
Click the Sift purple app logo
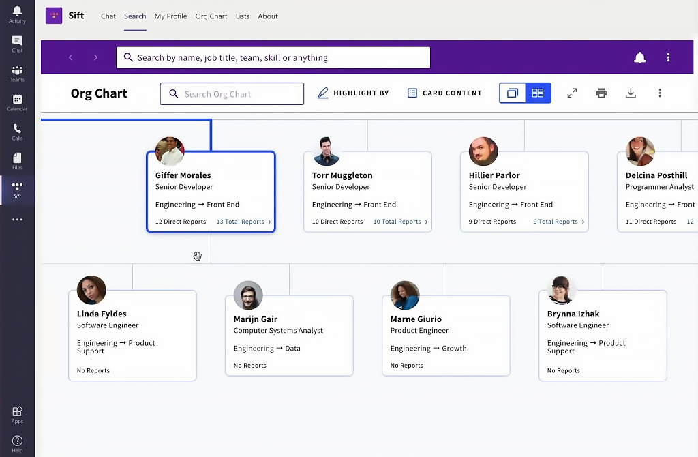tap(54, 16)
